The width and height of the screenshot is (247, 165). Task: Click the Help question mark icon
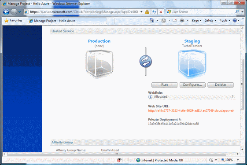click(235, 20)
